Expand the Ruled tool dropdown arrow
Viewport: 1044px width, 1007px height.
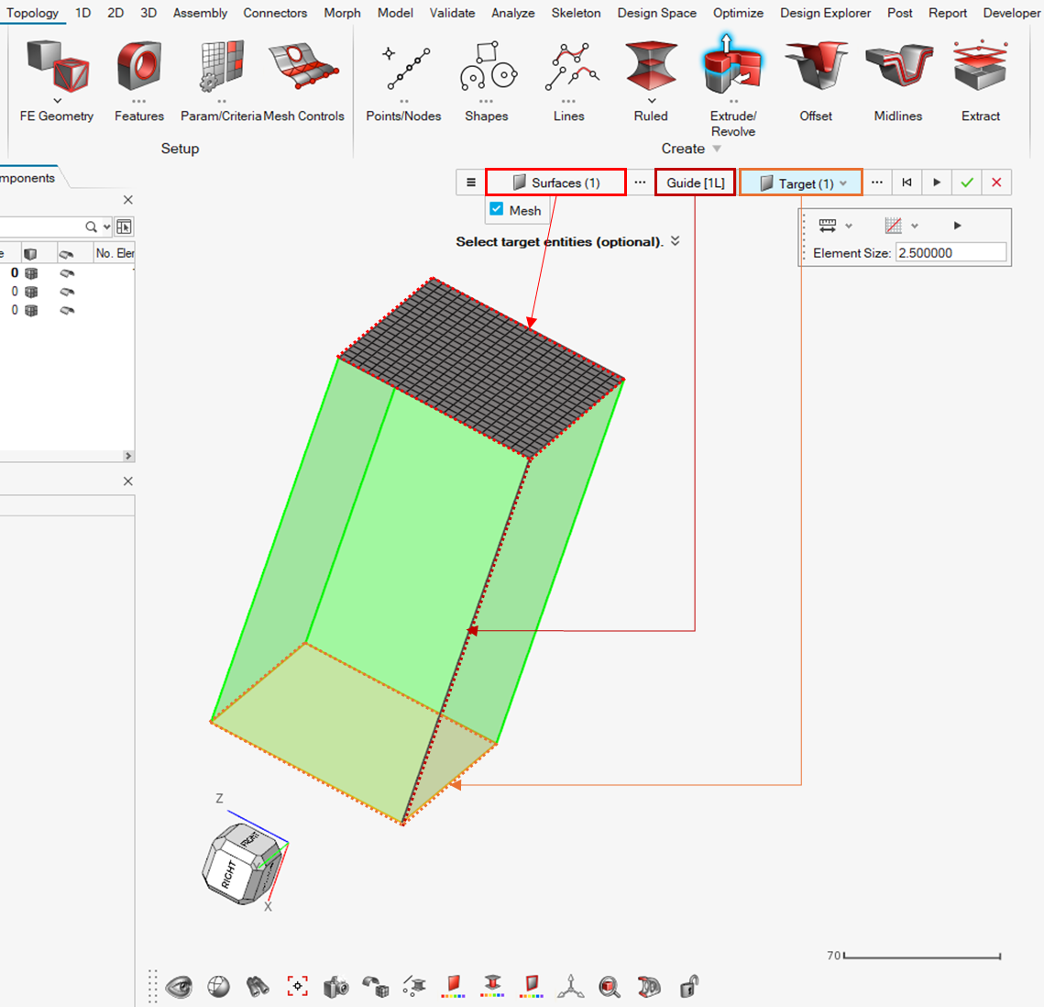point(652,101)
